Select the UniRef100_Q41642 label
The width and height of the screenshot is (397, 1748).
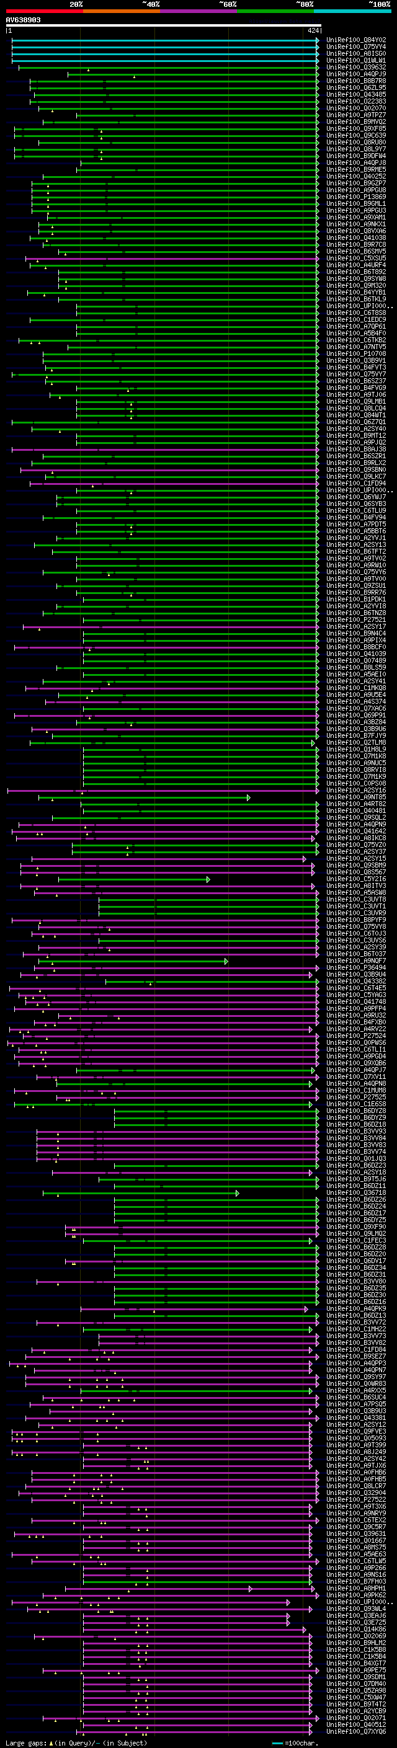[356, 832]
